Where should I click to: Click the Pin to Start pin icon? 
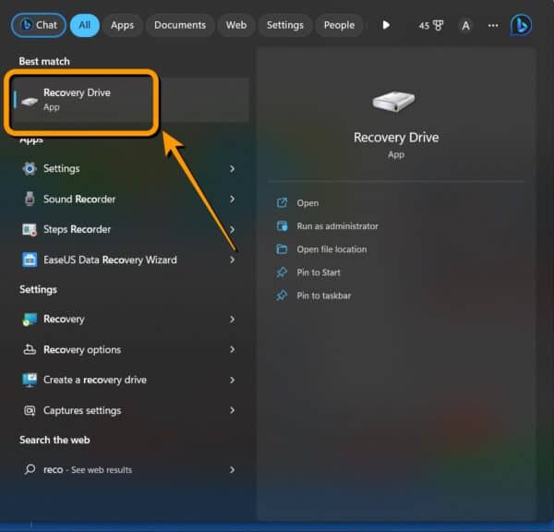(282, 272)
